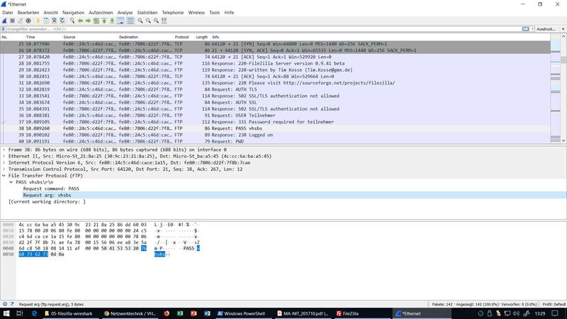Open display filter bookmarks

coord(4,29)
